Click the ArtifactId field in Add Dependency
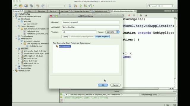 tap(91, 27)
